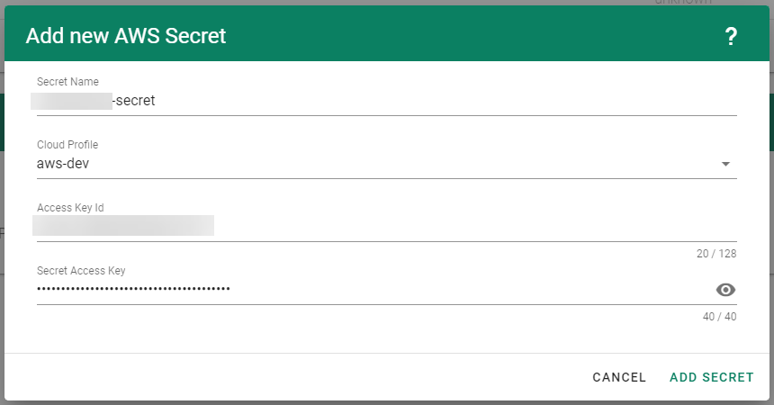Place cursor after "-secret" text
Viewport: 774px width, 405px height.
tap(157, 101)
